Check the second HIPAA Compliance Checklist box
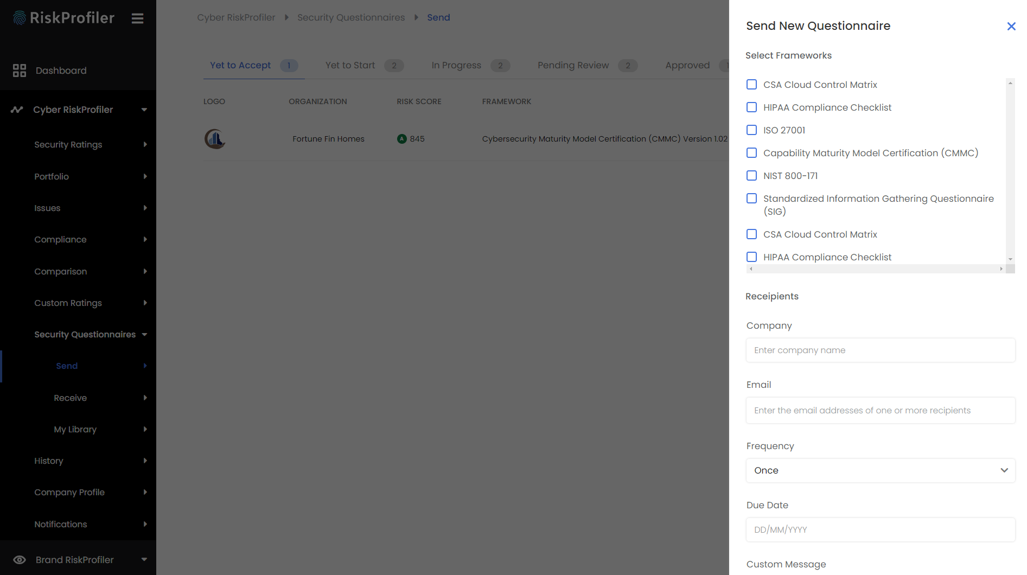Screen dimensions: 1027x575 tap(751, 257)
